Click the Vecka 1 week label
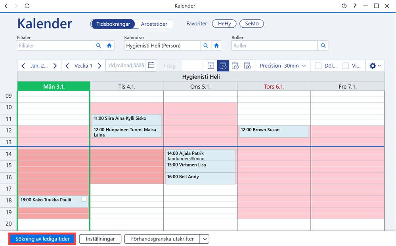Viewport: 396px width, 246px height. tap(83, 66)
